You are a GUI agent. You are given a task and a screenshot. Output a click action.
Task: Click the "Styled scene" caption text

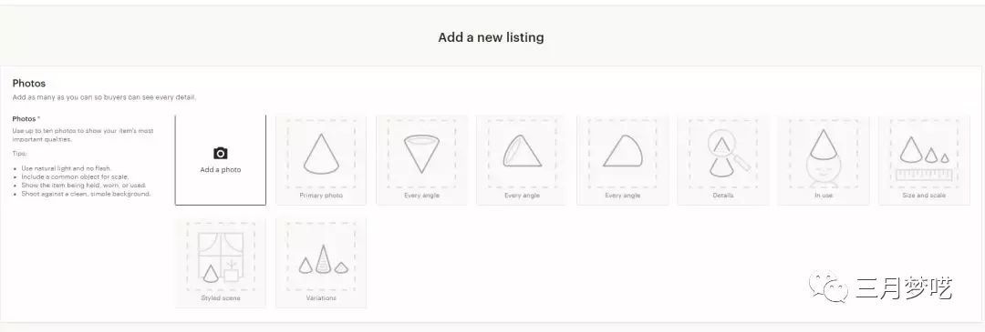(x=221, y=298)
